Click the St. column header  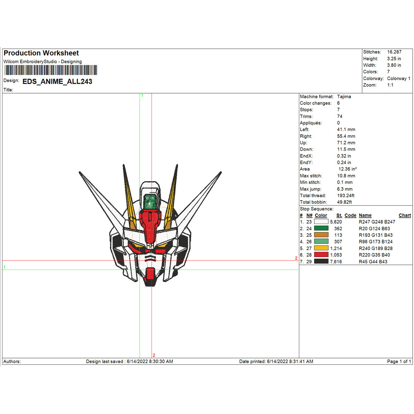[x=339, y=215]
